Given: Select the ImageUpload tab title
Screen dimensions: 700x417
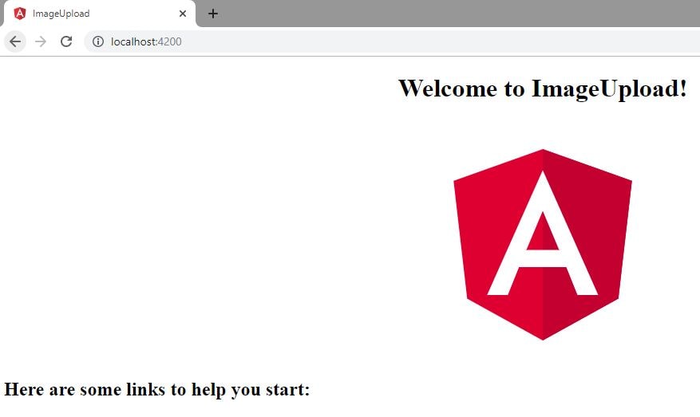Looking at the screenshot, I should pos(61,14).
